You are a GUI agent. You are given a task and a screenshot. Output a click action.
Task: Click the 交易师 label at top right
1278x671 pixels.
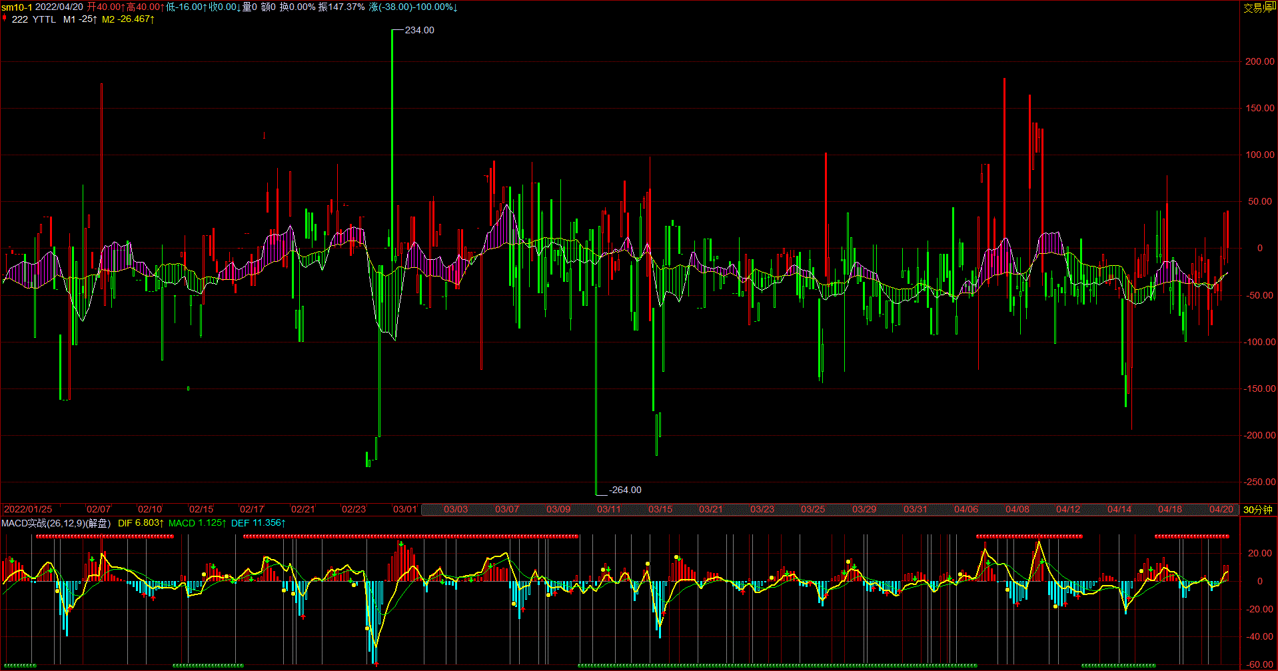click(x=1256, y=7)
